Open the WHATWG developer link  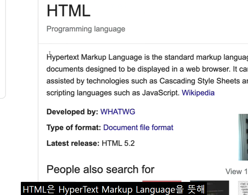tap(118, 112)
